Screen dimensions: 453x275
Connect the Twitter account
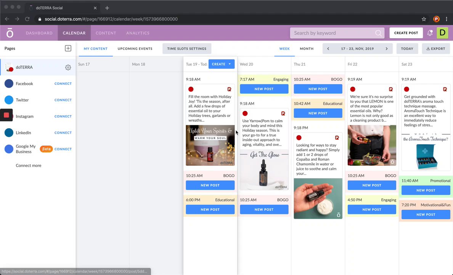pos(63,100)
